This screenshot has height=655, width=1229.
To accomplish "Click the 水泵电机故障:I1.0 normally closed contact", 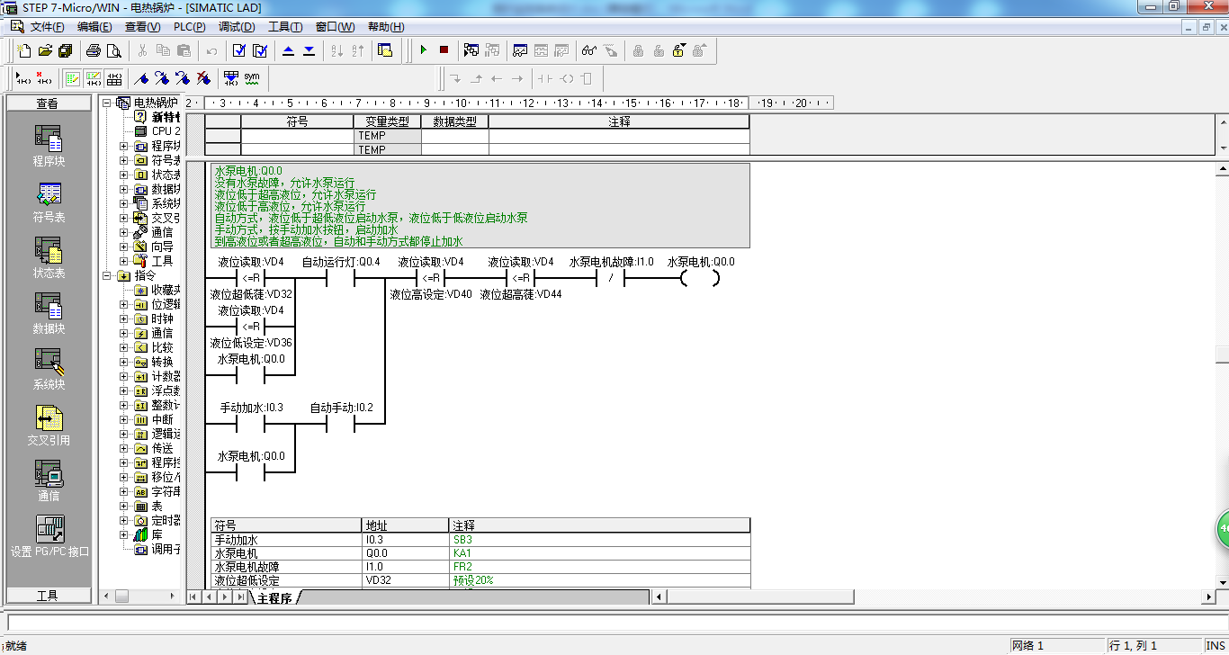I will 611,278.
